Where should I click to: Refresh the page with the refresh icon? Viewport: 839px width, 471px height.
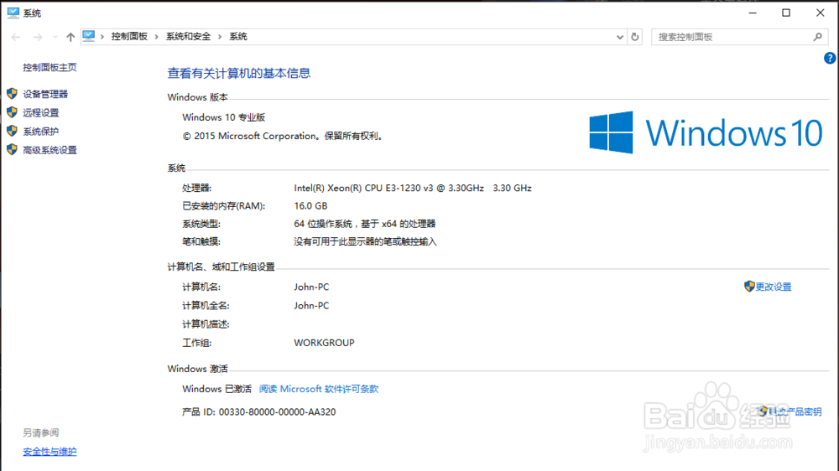[635, 37]
